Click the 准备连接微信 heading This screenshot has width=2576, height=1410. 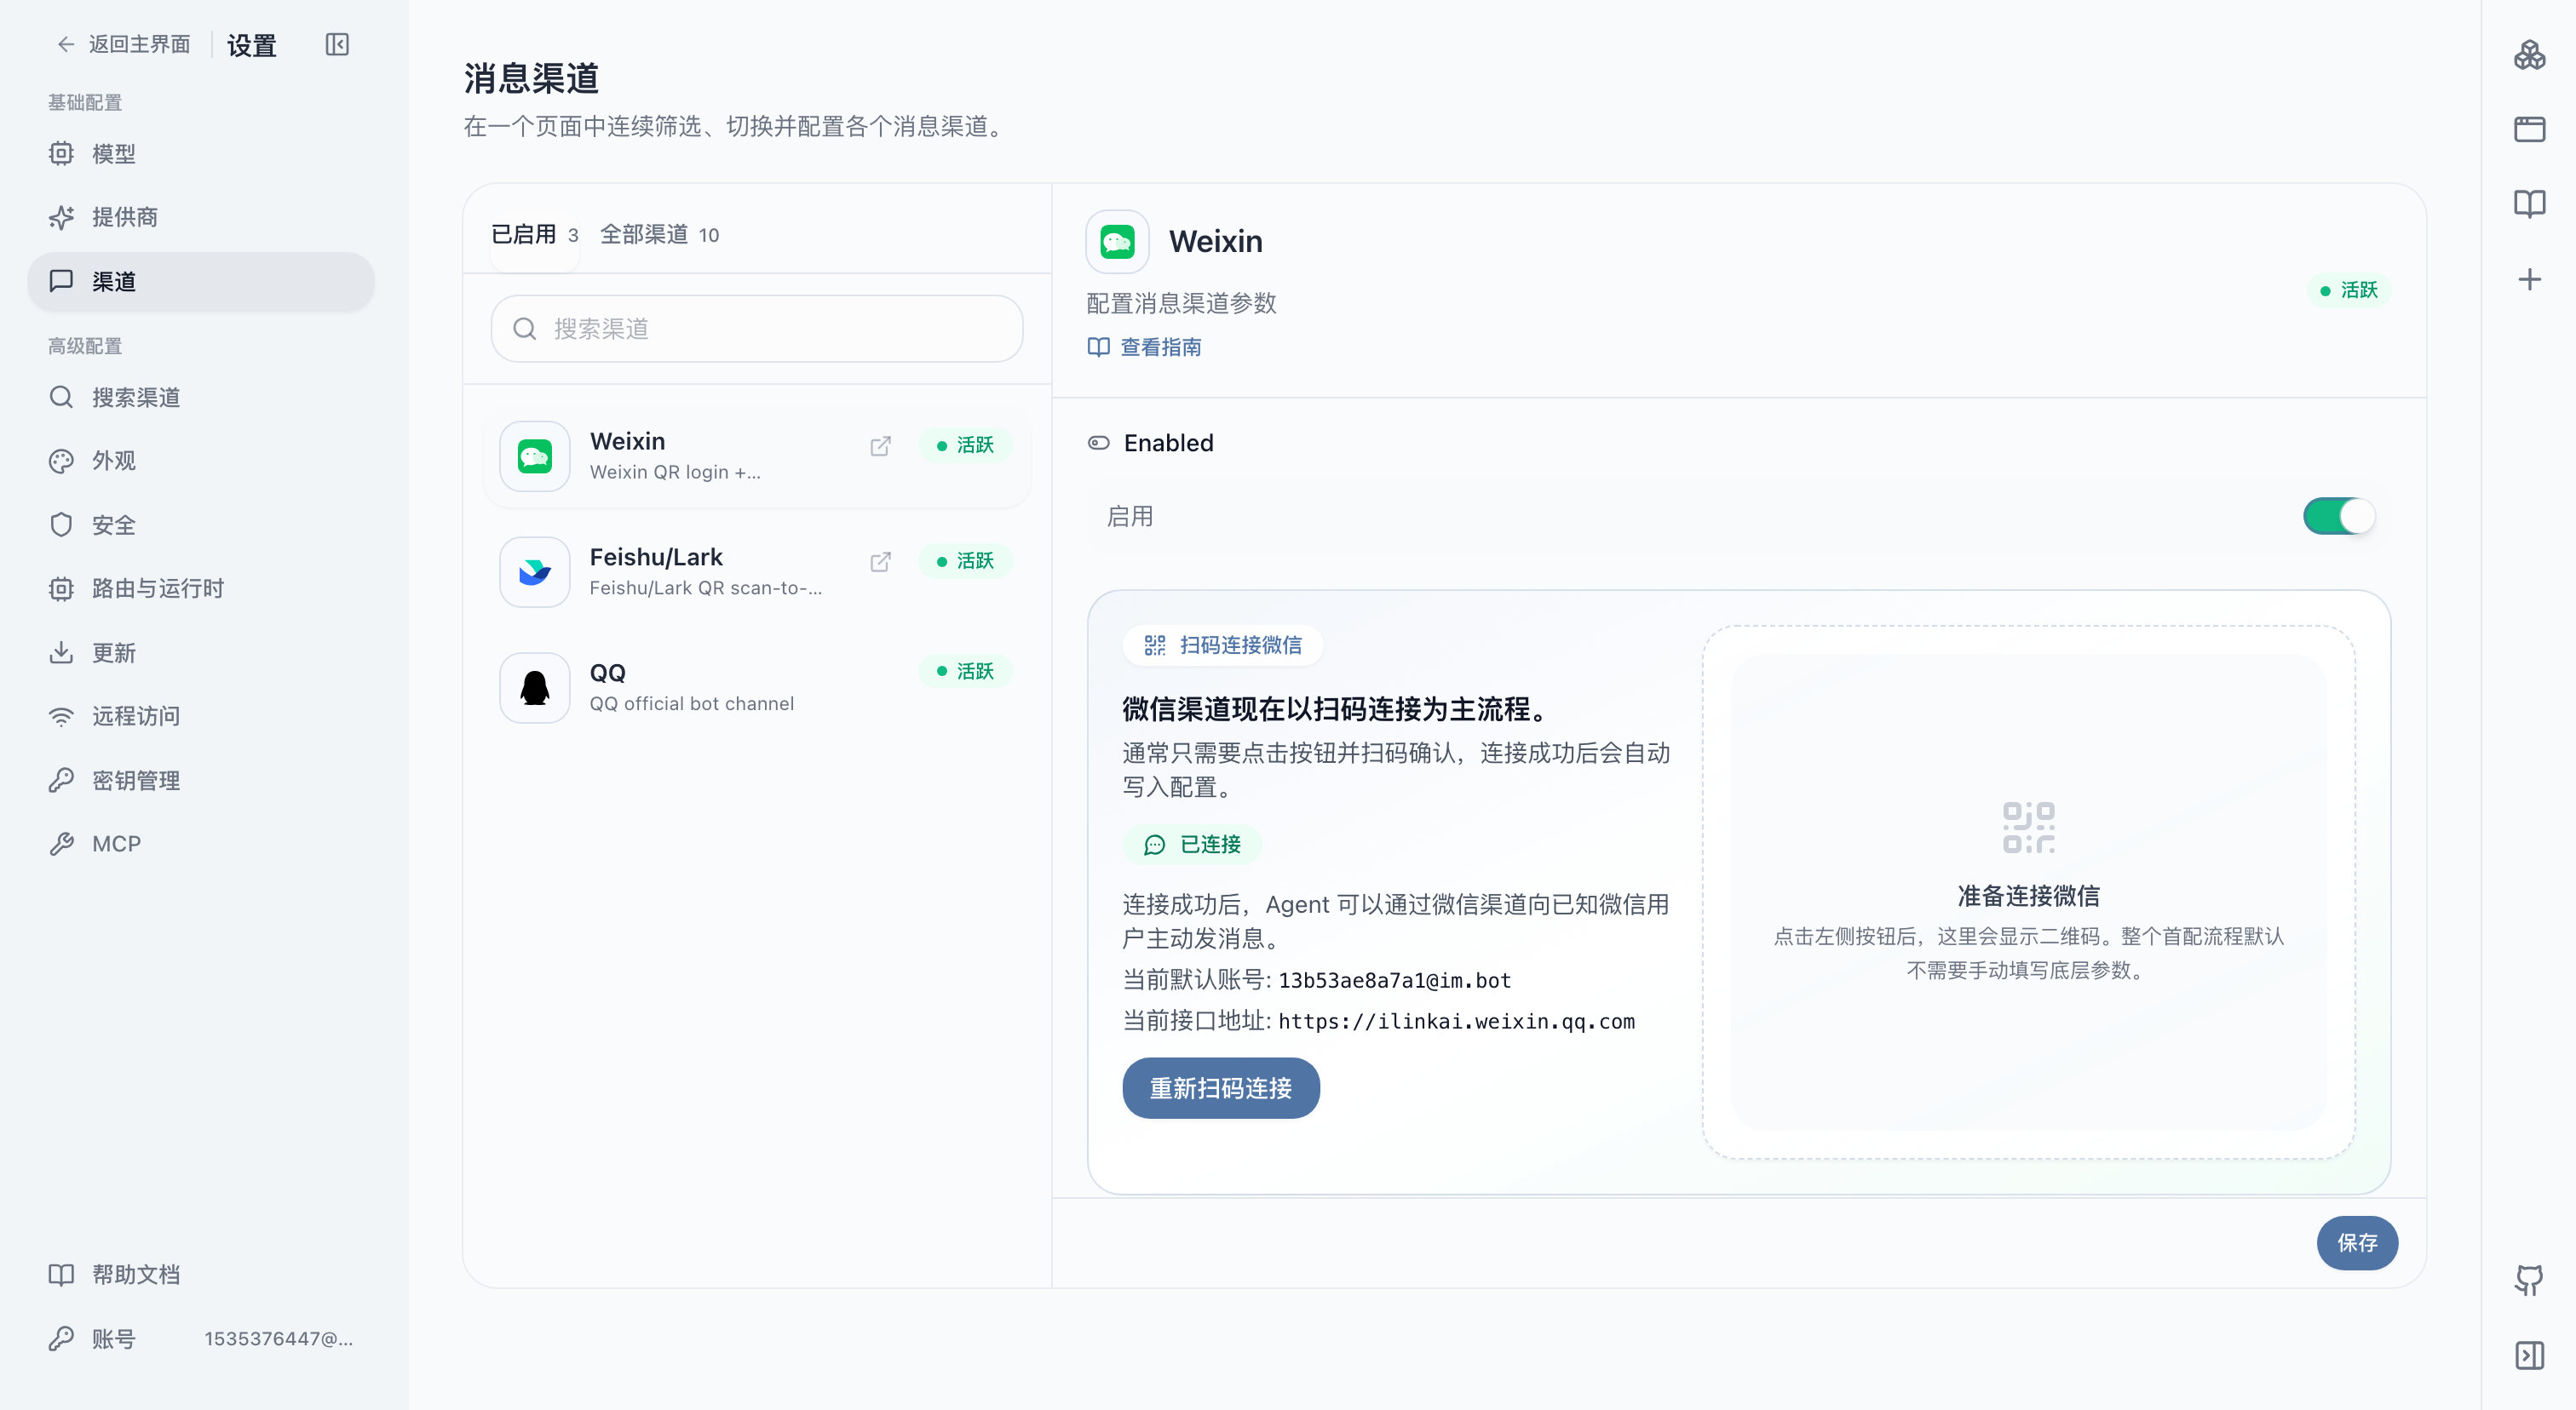pos(2028,897)
